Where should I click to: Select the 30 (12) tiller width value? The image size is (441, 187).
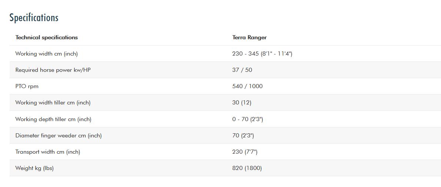coord(242,103)
